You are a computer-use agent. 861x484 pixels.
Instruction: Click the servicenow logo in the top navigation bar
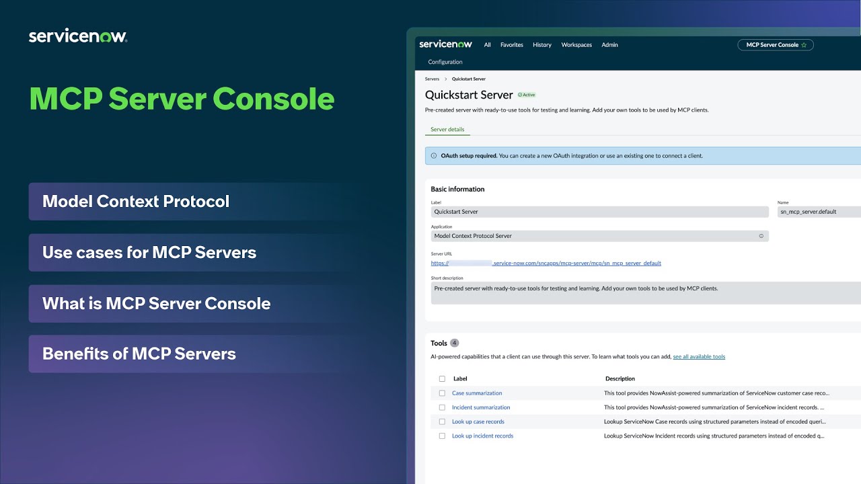click(x=445, y=44)
